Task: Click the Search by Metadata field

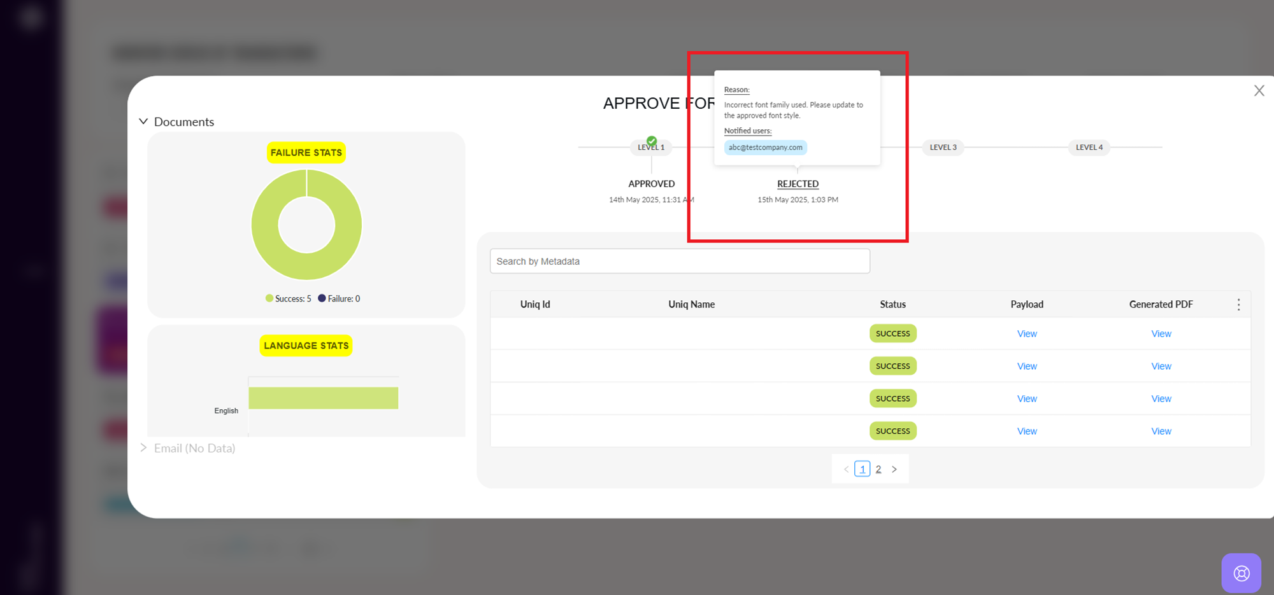Action: tap(679, 262)
